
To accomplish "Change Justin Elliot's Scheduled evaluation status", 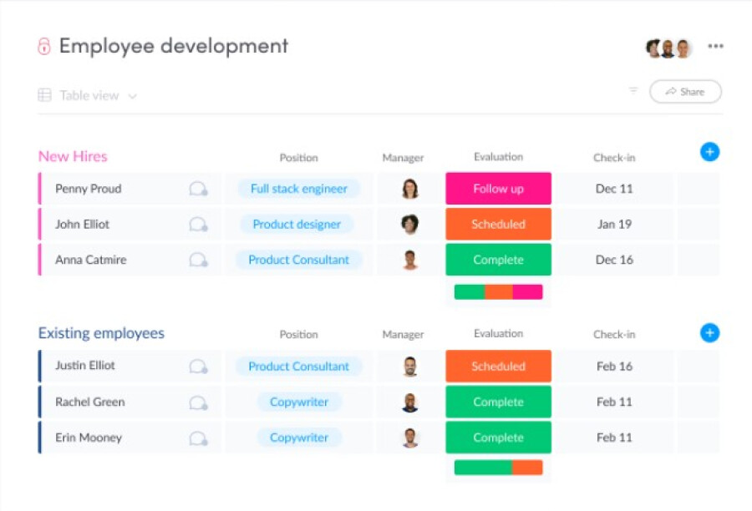I will pyautogui.click(x=498, y=367).
